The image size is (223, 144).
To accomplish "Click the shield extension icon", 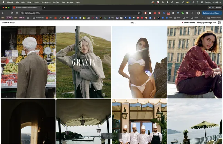I will 187,13.
